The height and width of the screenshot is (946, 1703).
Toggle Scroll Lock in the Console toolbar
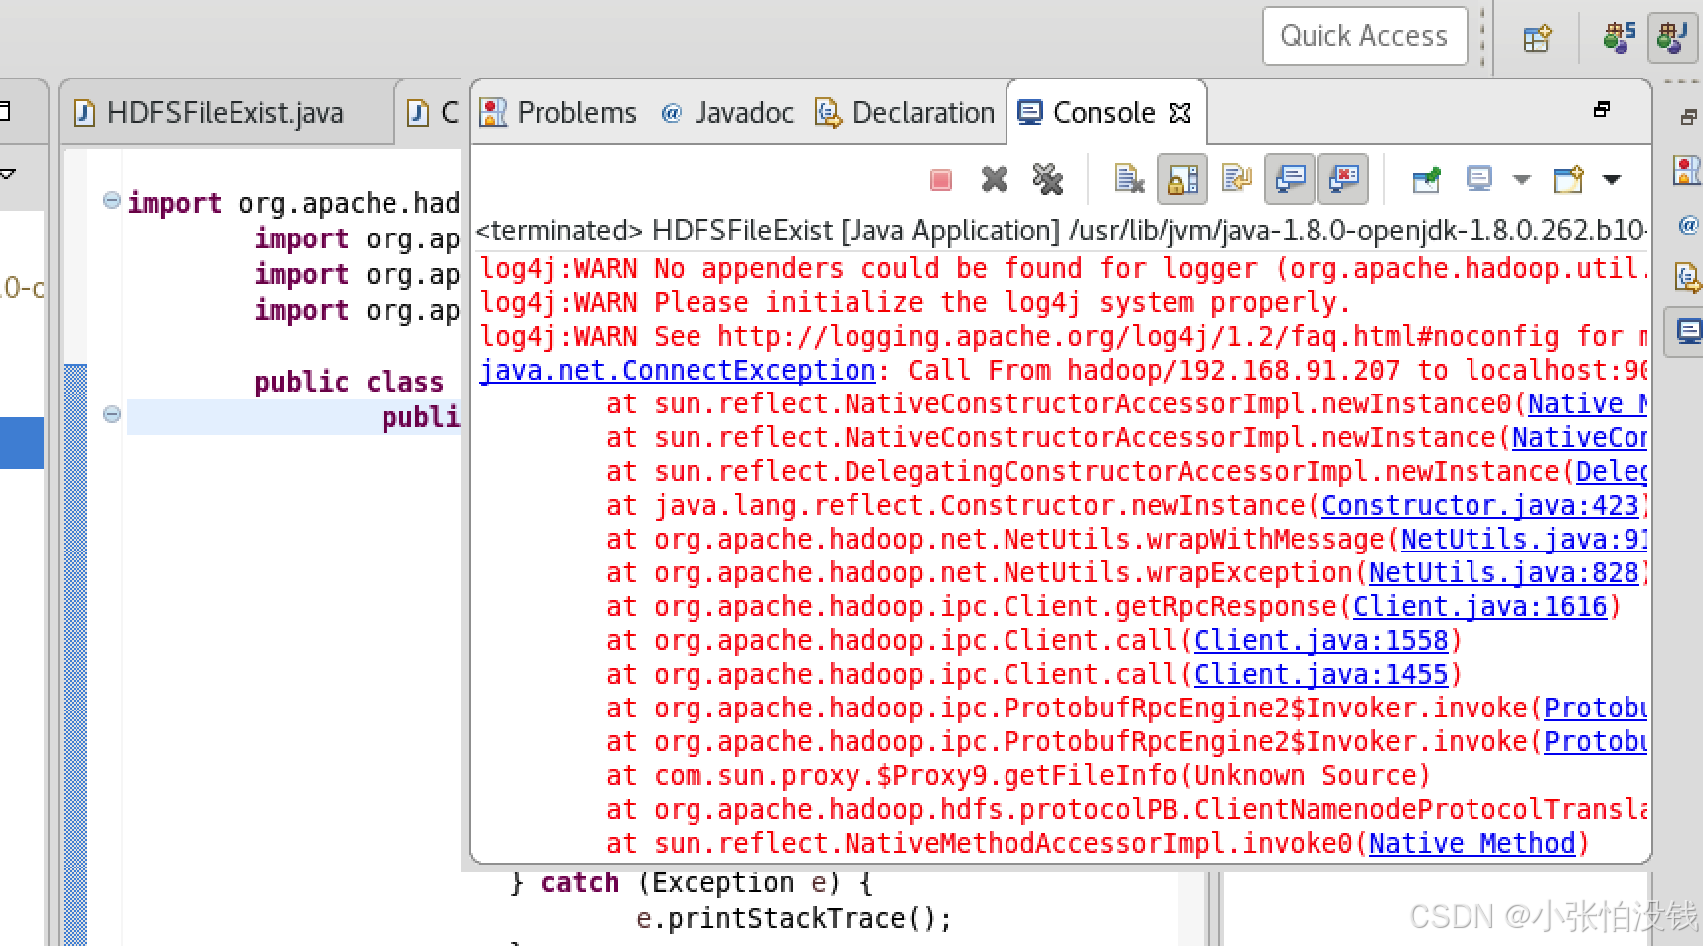coord(1181,179)
